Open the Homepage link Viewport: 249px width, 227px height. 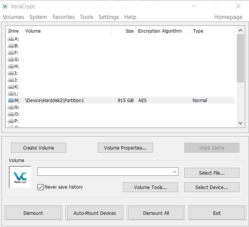[228, 17]
